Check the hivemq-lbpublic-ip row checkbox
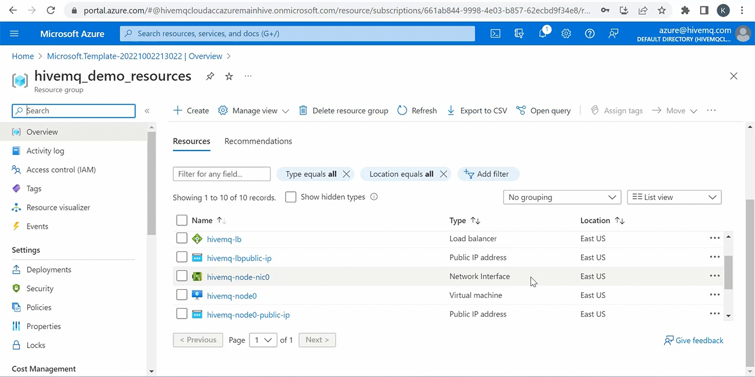 (x=182, y=257)
